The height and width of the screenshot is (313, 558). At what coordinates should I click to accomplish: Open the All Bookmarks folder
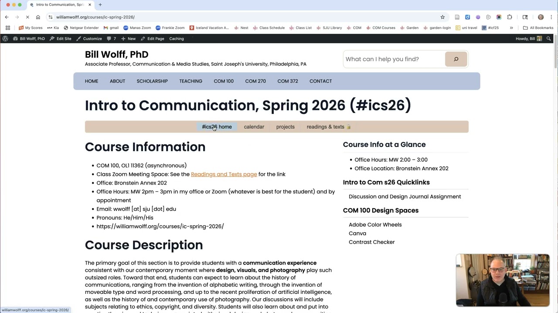point(538,28)
